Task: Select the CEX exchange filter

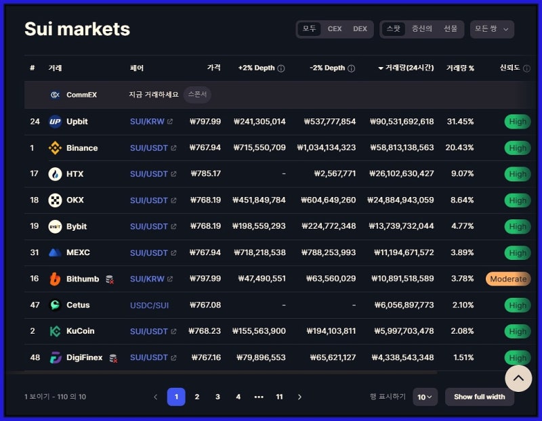Action: point(334,28)
